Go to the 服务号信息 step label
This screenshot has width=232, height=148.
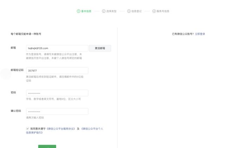(x=163, y=11)
